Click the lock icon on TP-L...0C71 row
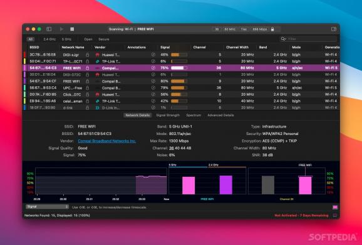 pyautogui.click(x=88, y=61)
